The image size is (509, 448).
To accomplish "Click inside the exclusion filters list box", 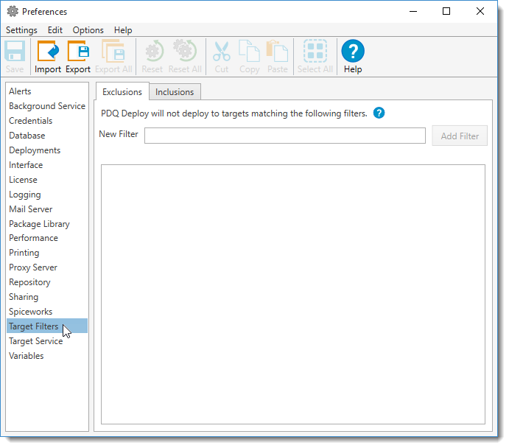I will point(293,294).
